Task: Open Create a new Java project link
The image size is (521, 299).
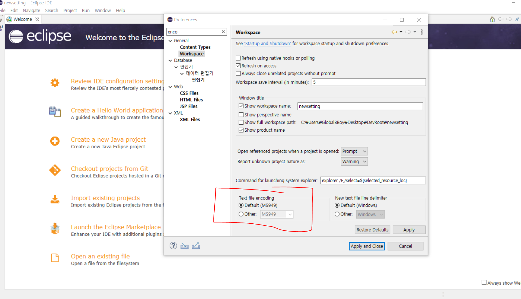Action: 108,140
